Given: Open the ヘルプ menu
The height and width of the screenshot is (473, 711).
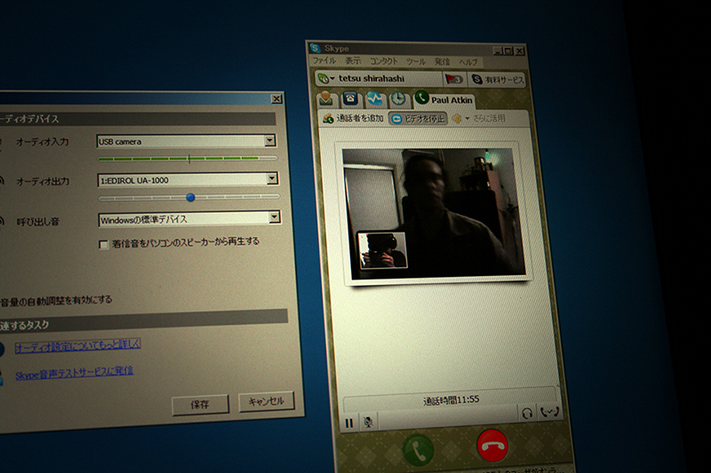Looking at the screenshot, I should point(467,62).
